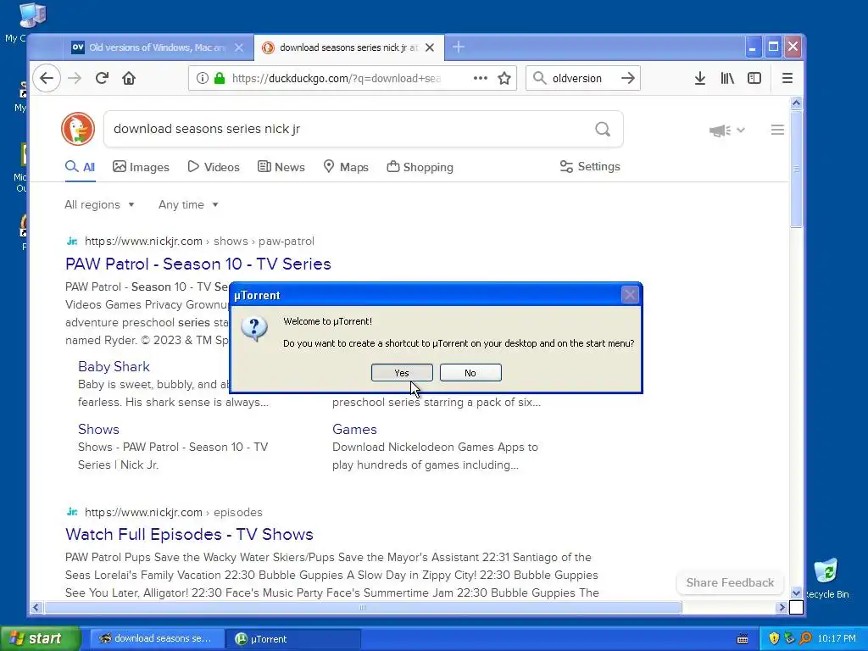Image resolution: width=868 pixels, height=651 pixels.
Task: Click the DuckDuckGo magnifier search button
Action: (x=603, y=129)
